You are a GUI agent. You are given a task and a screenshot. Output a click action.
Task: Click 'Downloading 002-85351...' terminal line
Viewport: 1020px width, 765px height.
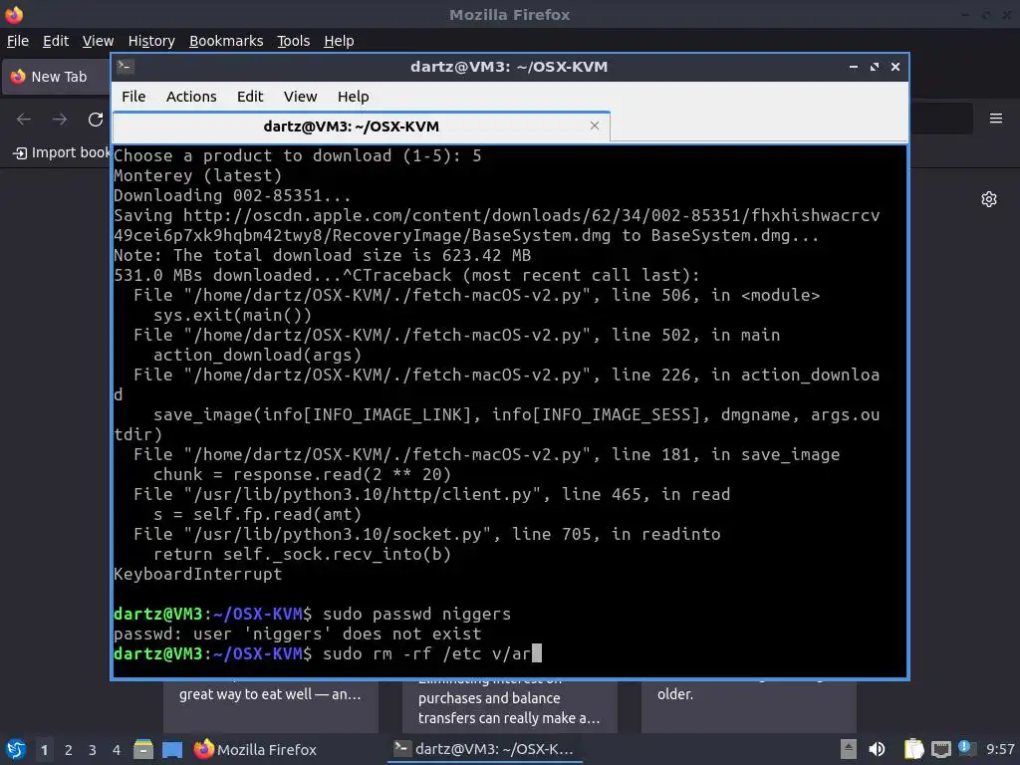tap(232, 195)
